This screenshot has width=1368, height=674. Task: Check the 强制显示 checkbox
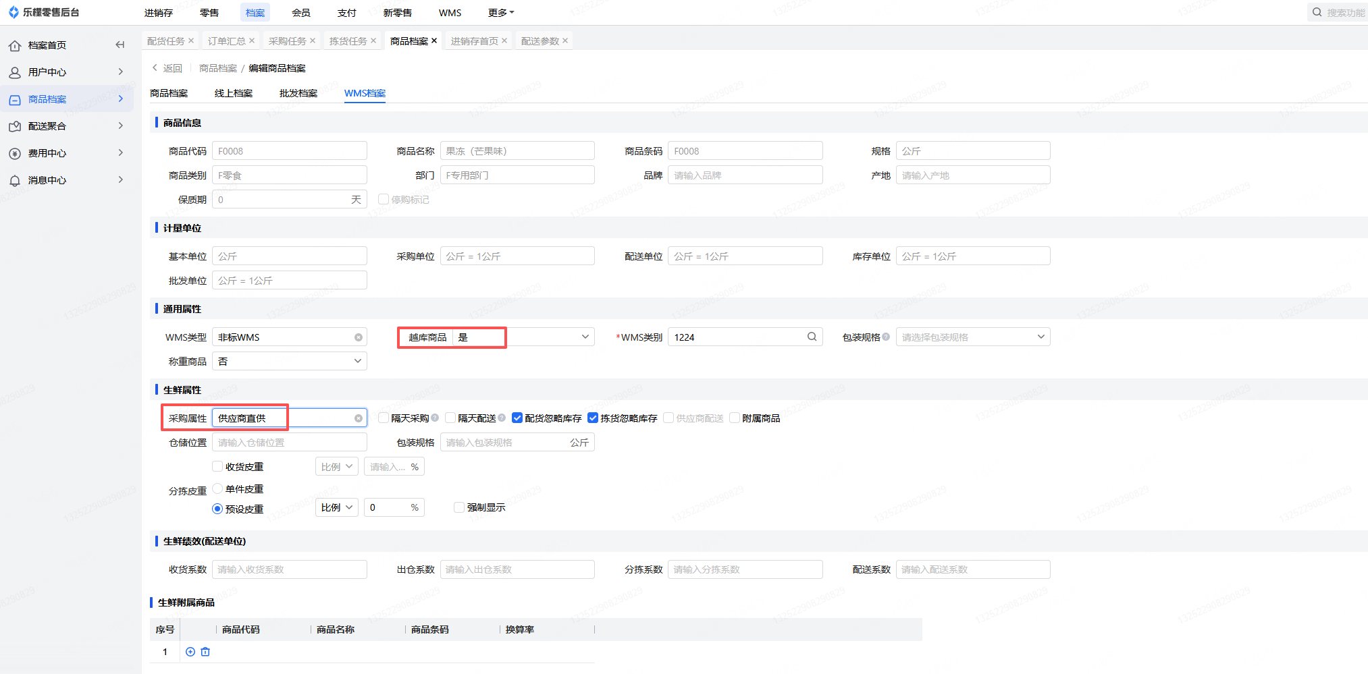[x=459, y=507]
